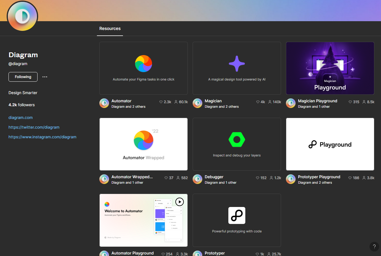Click the users icon beside 1.2k
The image size is (381, 256).
click(x=271, y=178)
